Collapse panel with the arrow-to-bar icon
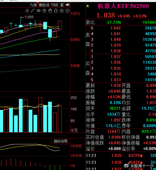Viewport: 156px width, 170px height. (68, 5)
